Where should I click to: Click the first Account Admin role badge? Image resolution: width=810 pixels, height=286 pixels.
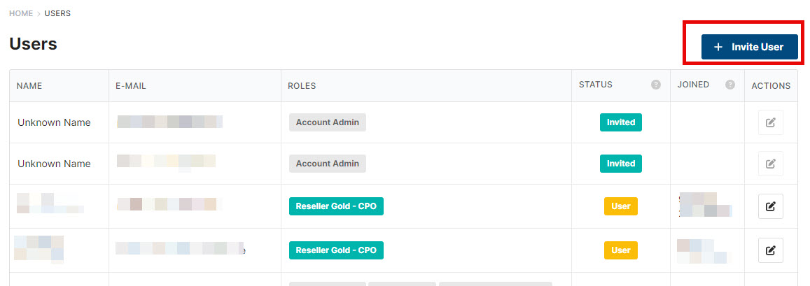point(328,122)
